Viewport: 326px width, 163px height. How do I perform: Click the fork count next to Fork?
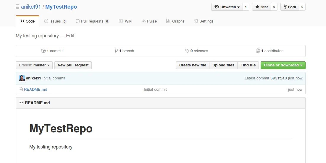click(302, 7)
